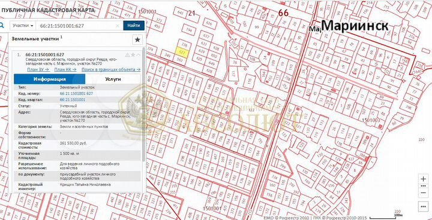
Task: Click the small star icon in result row
Action: pos(133,55)
